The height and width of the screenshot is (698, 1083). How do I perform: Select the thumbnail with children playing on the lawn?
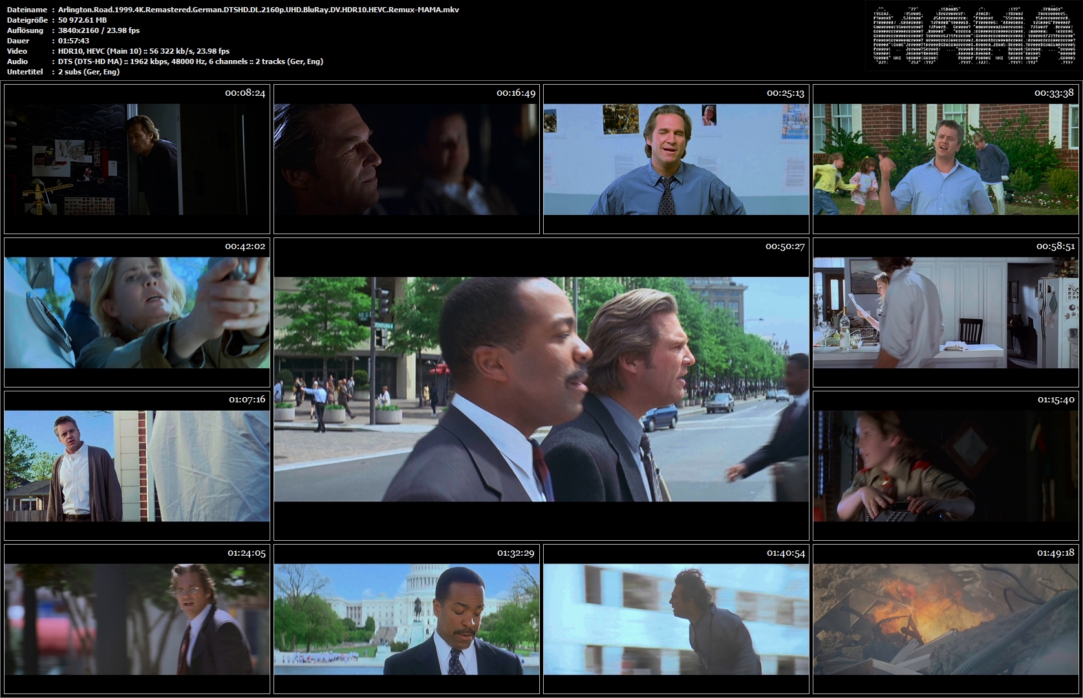[x=946, y=159]
